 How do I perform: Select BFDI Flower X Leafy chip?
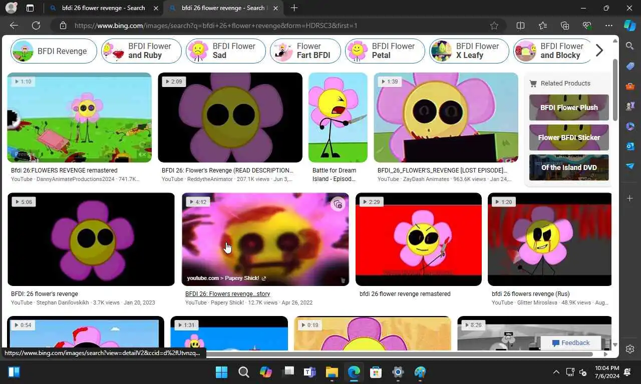click(x=469, y=51)
